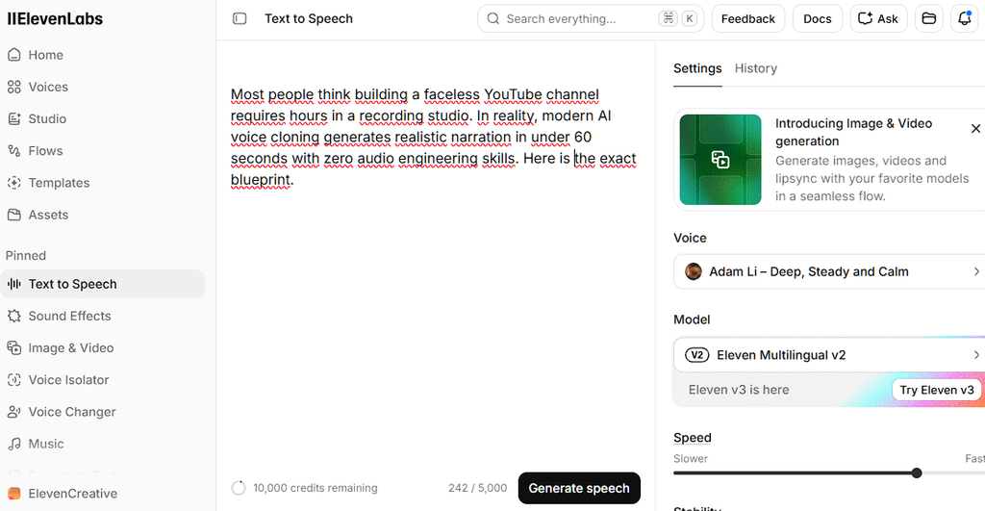Click the 'Slower' speed label
This screenshot has height=511, width=985.
pyautogui.click(x=691, y=459)
